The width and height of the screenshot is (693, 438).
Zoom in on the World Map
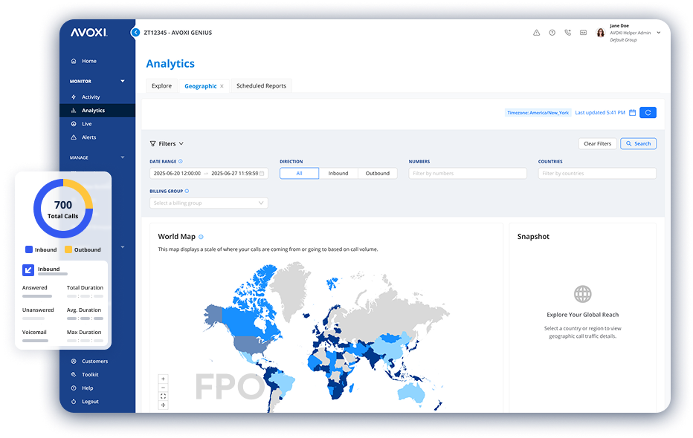[x=164, y=379]
